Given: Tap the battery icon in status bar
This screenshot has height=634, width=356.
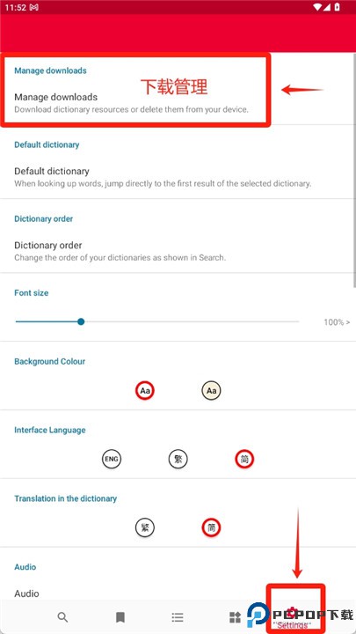Looking at the screenshot, I should click(337, 7).
